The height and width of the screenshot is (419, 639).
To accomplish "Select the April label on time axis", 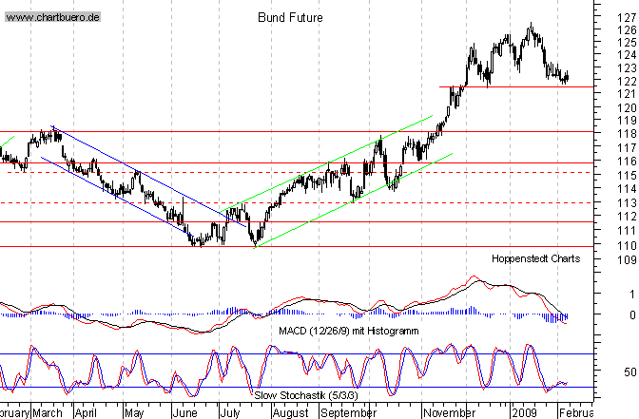I will pos(86,413).
